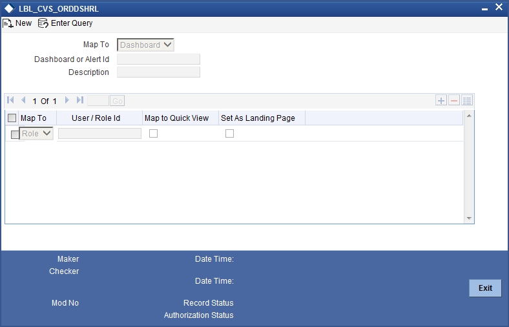Click the Authorization Status label
This screenshot has height=327, width=509.
[x=199, y=315]
